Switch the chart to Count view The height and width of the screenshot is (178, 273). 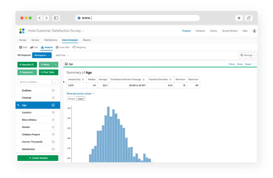coord(81,99)
